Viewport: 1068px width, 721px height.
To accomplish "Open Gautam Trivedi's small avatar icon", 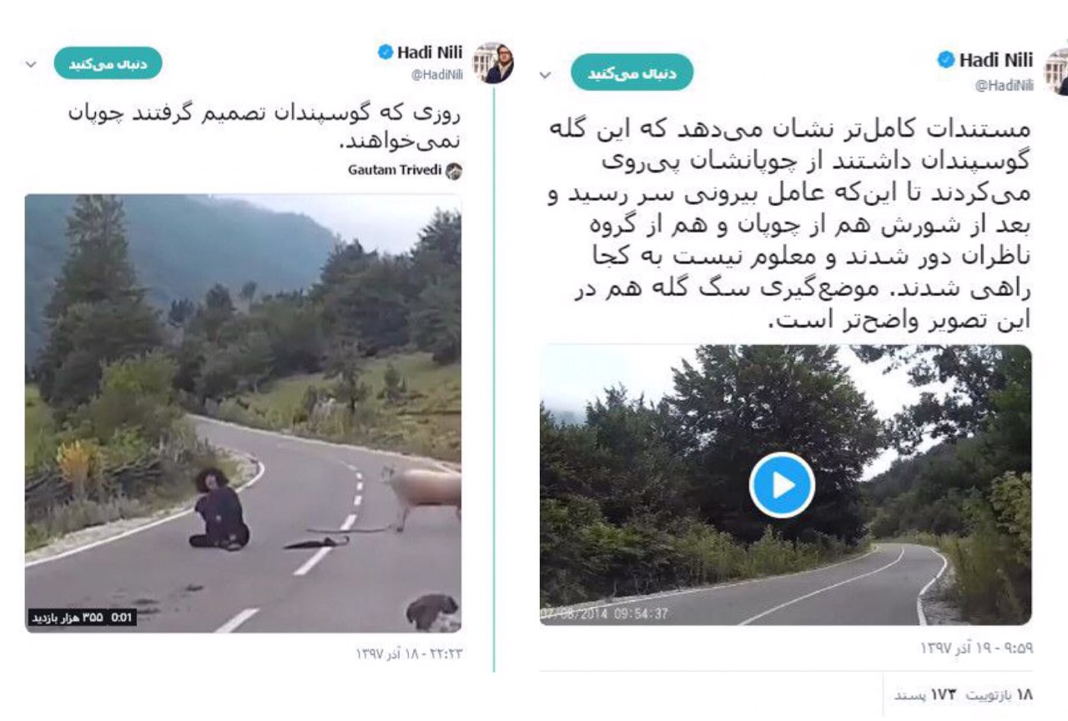I will click(x=454, y=172).
